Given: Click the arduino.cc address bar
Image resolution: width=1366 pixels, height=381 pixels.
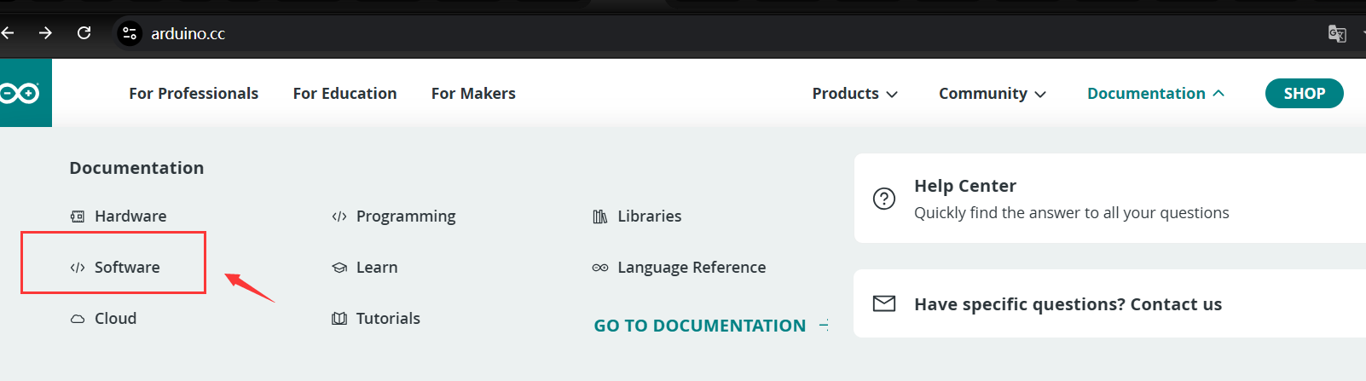Looking at the screenshot, I should pos(188,33).
